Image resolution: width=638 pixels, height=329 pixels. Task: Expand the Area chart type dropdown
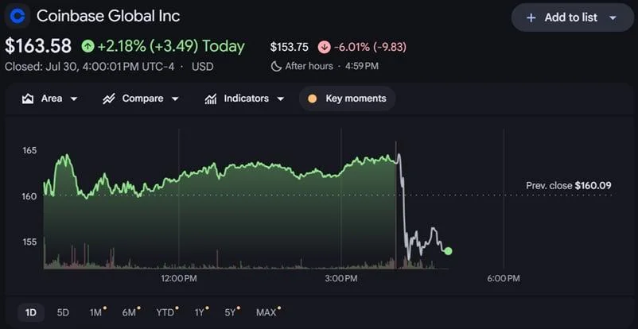74,99
